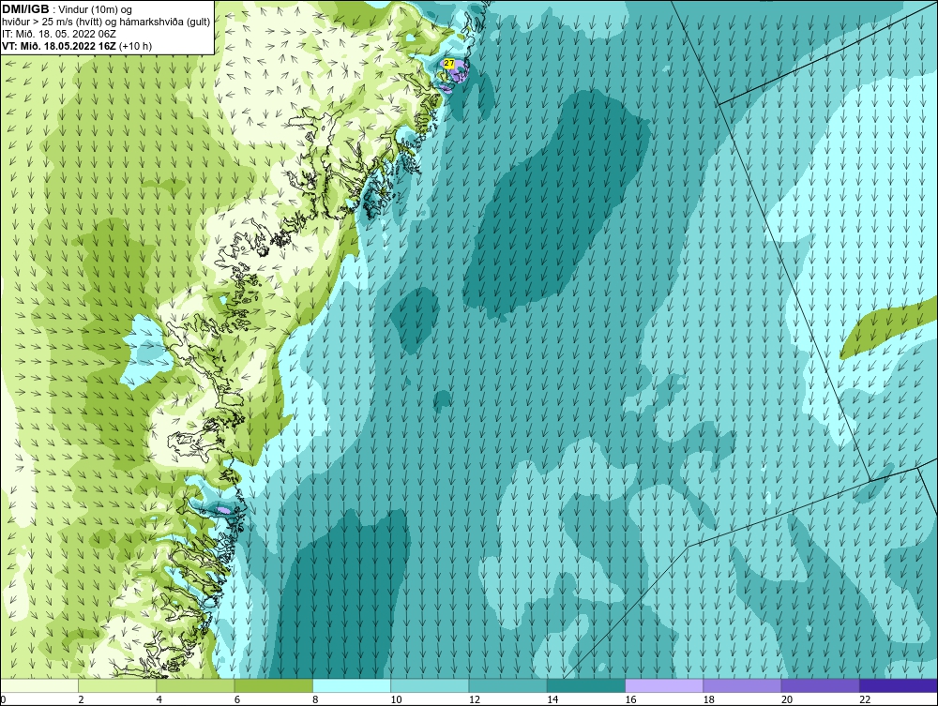This screenshot has width=938, height=706.
Task: Click the "DMI/IGB" title text
Action: (x=25, y=9)
